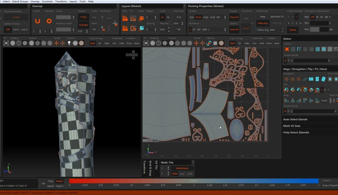Click the Orientation Max slider
The height and width of the screenshot is (195, 338).
[319, 29]
